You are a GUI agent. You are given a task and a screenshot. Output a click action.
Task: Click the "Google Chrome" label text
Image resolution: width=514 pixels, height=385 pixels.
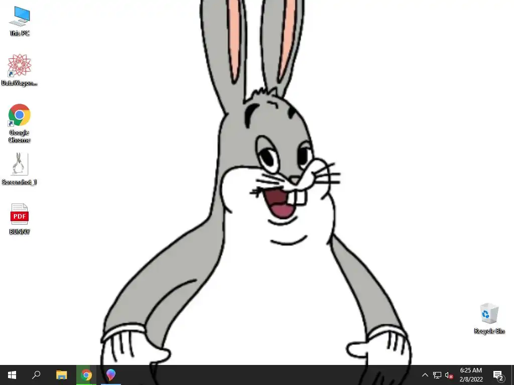(20, 136)
